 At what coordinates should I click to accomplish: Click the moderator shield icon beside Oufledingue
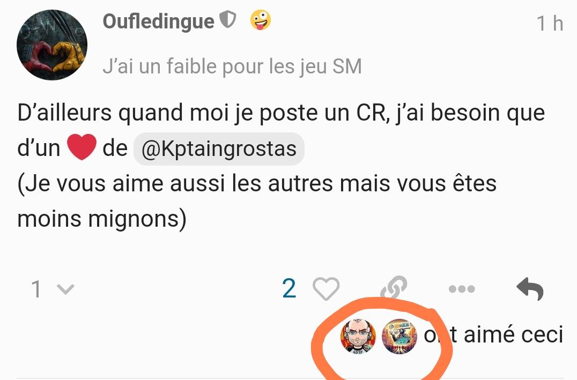point(227,19)
